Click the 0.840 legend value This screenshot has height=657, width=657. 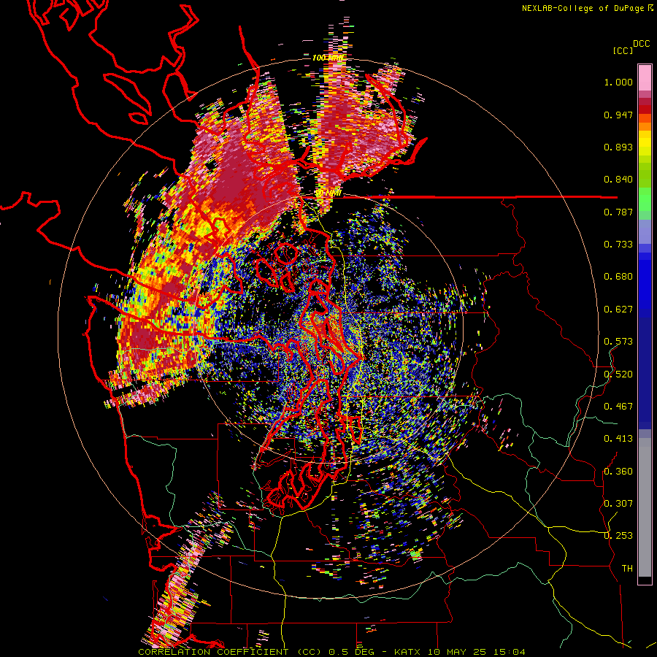[x=618, y=180]
